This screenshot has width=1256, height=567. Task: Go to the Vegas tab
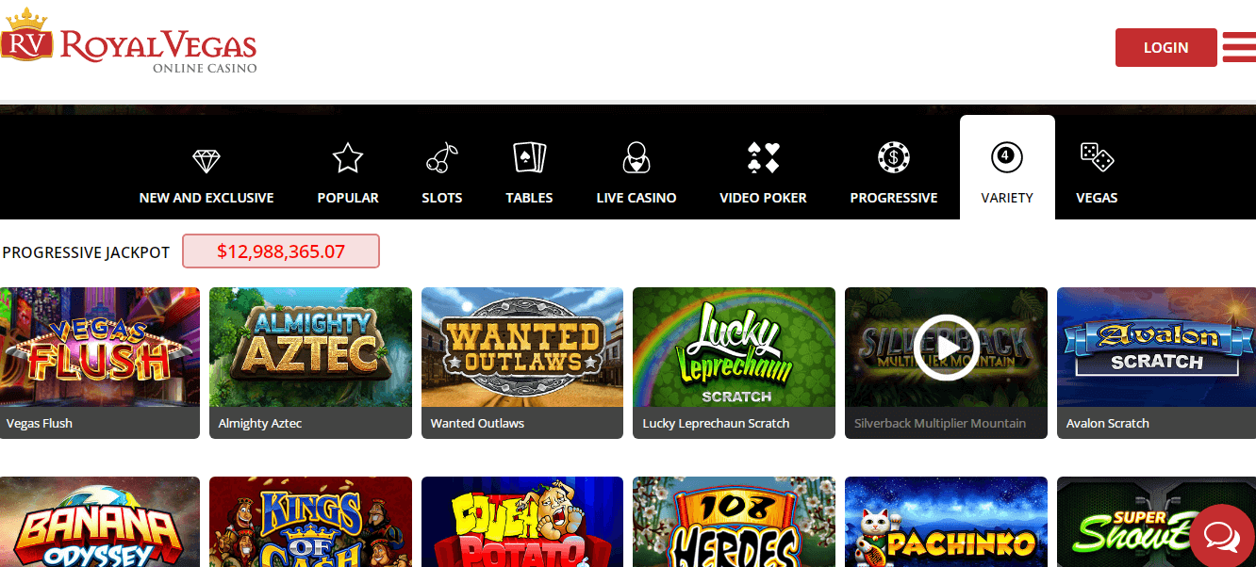[x=1097, y=198]
